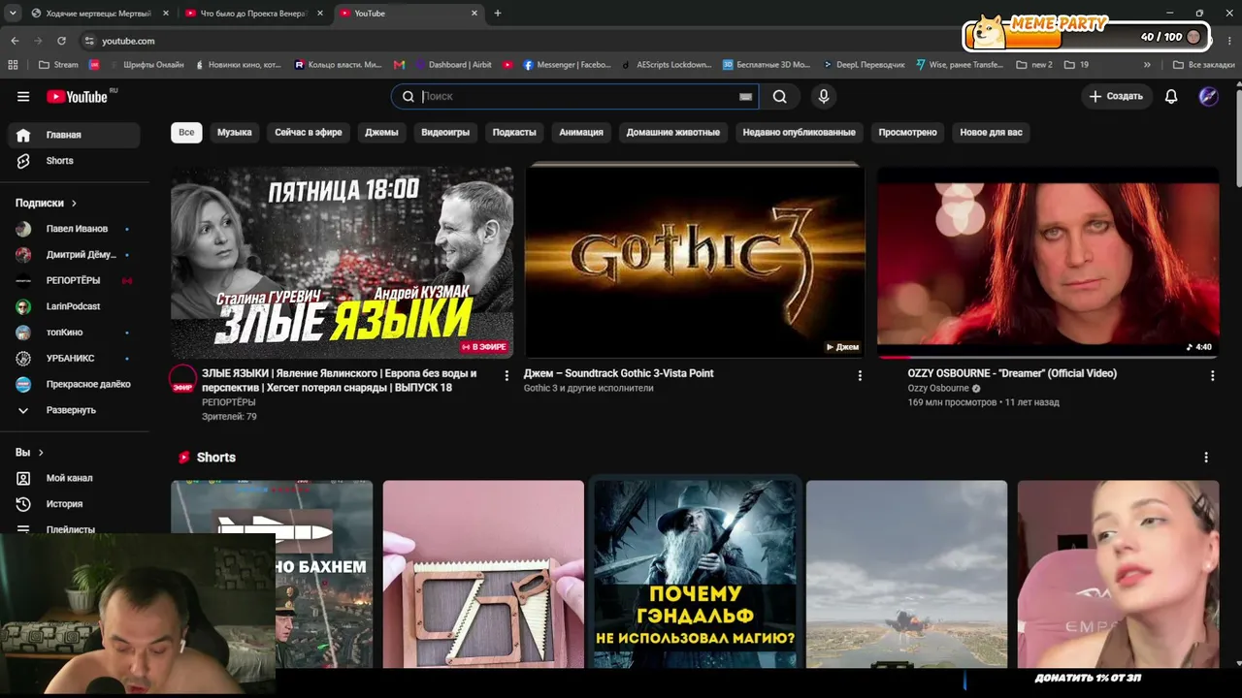This screenshot has width=1242, height=698.
Task: Select the Просмотрено filter chip
Action: (908, 132)
